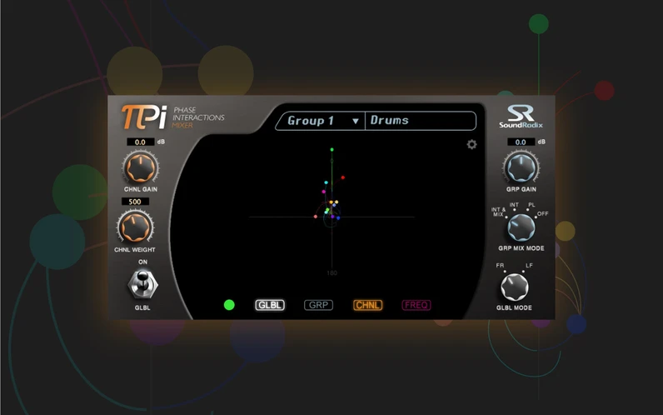The width and height of the screenshot is (663, 415).
Task: Click the CHNL WEIGHT value field showing 500
Action: coord(135,202)
